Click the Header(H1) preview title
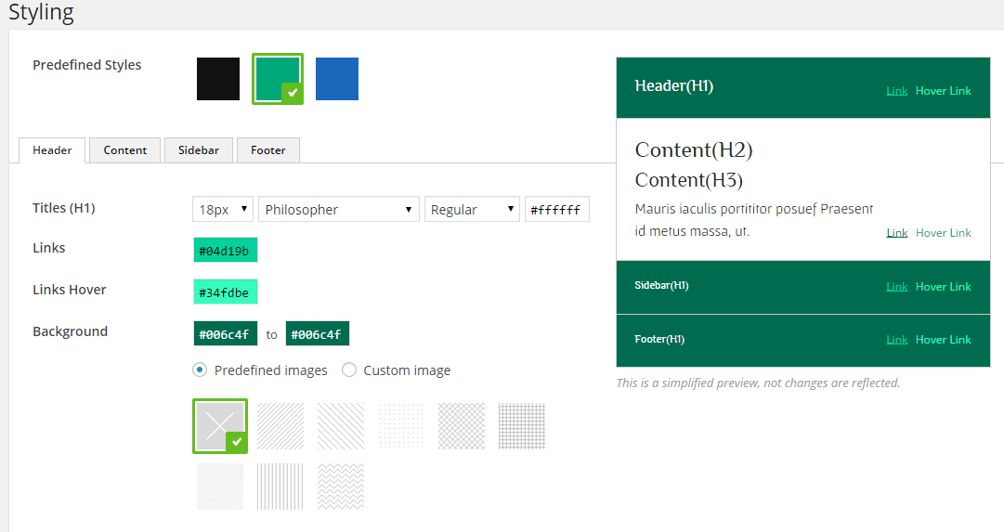 coord(673,85)
